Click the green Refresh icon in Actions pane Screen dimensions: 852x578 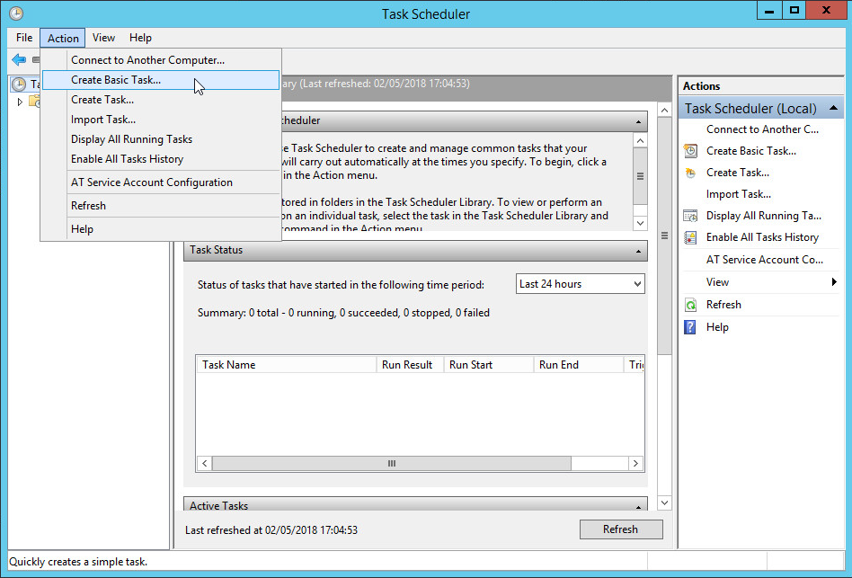coord(690,304)
